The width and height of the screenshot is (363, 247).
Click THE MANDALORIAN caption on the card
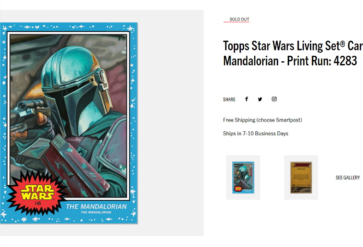pos(96,207)
